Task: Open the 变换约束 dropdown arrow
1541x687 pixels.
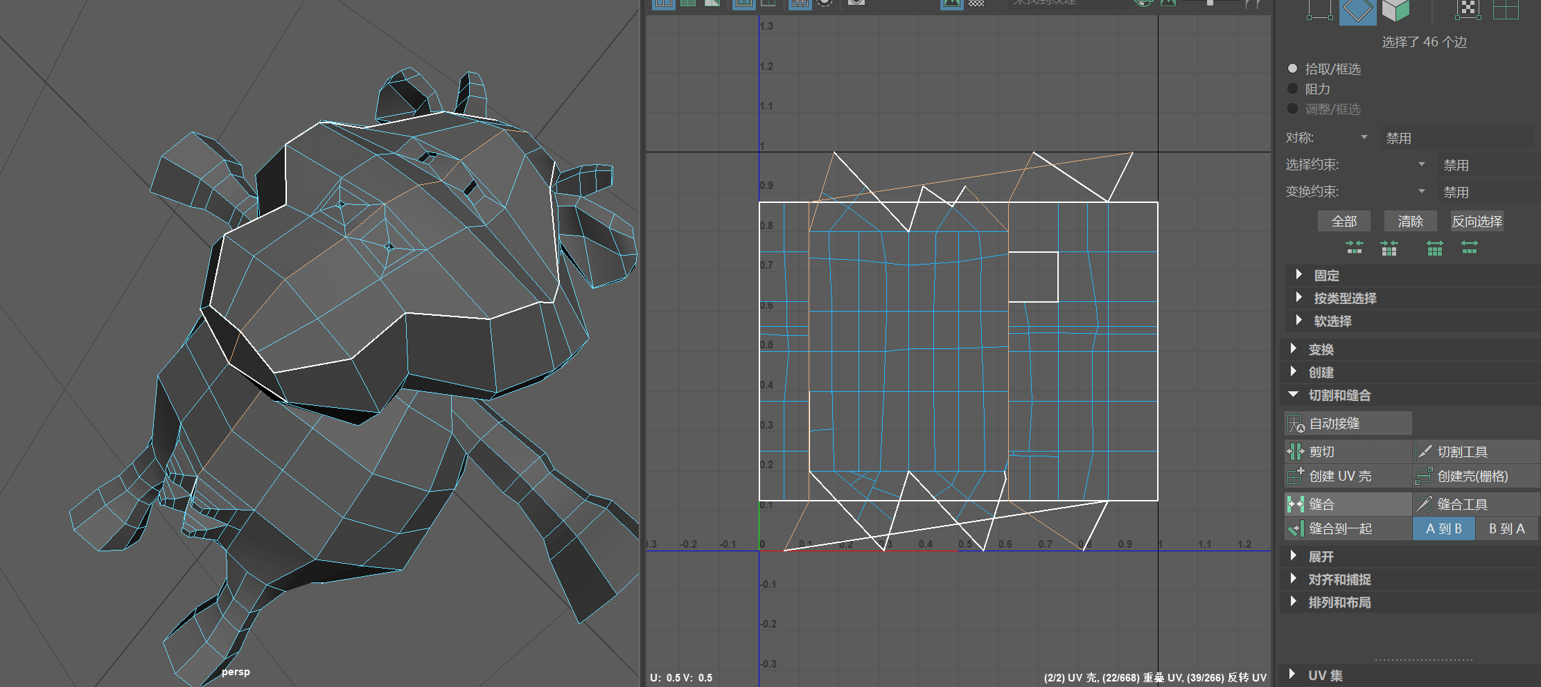Action: pyautogui.click(x=1421, y=191)
